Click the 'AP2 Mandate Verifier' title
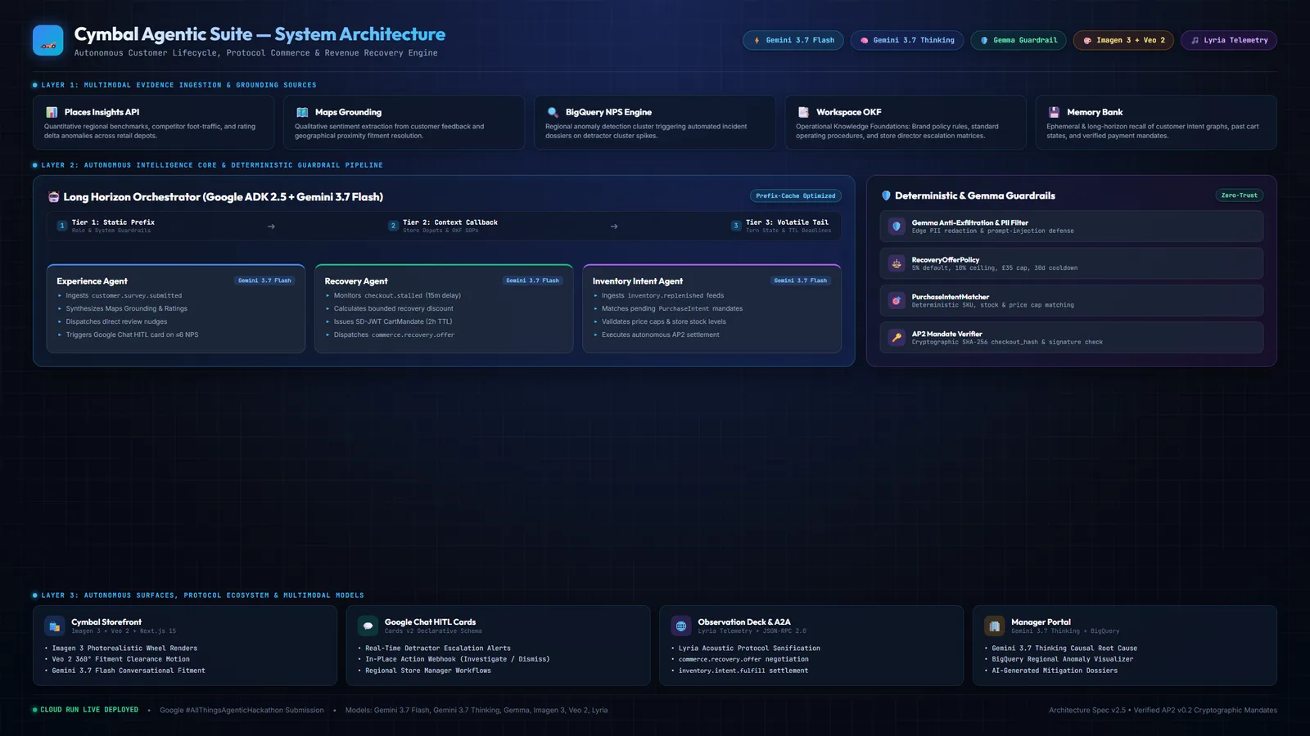1310x736 pixels. tap(947, 334)
